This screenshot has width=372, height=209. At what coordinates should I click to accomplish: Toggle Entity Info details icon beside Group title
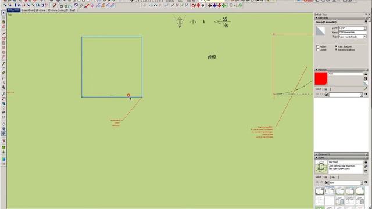coord(366,22)
